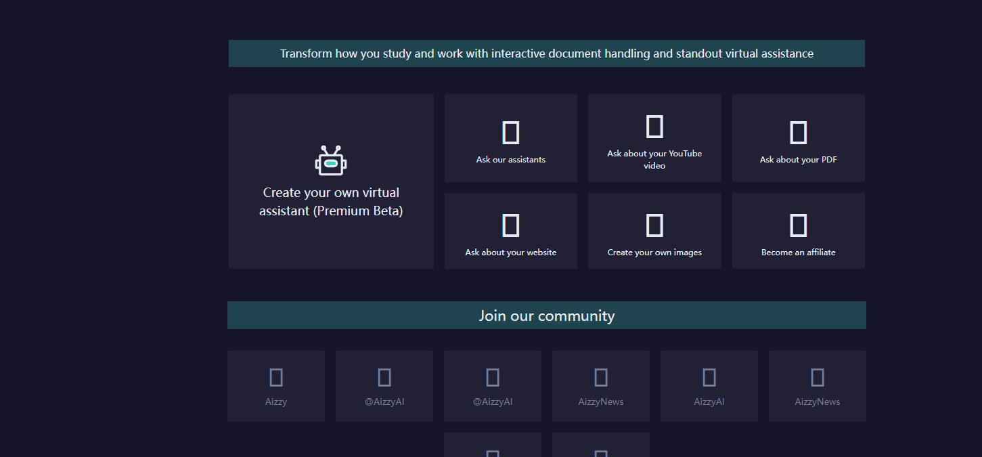The width and height of the screenshot is (982, 457).
Task: Click the Join our community heading
Action: tap(547, 315)
